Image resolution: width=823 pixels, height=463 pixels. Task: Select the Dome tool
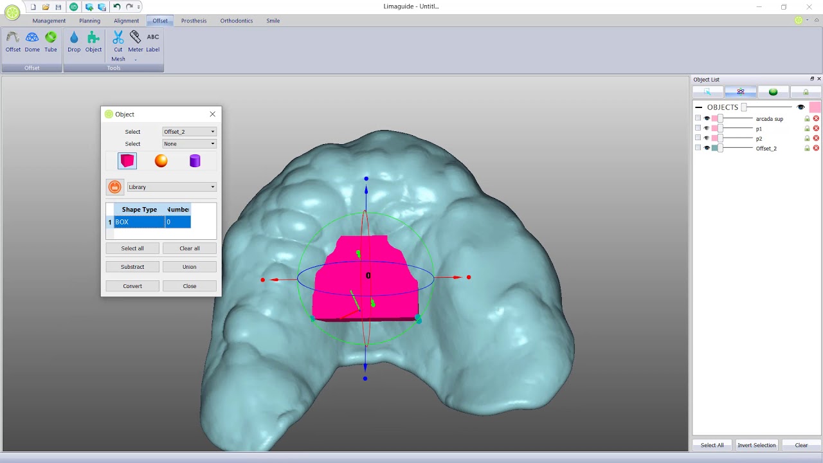32,42
